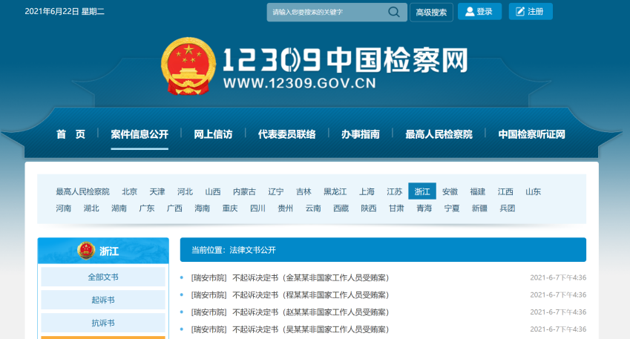Click the 12309中国检察网 site title

pyautogui.click(x=345, y=60)
